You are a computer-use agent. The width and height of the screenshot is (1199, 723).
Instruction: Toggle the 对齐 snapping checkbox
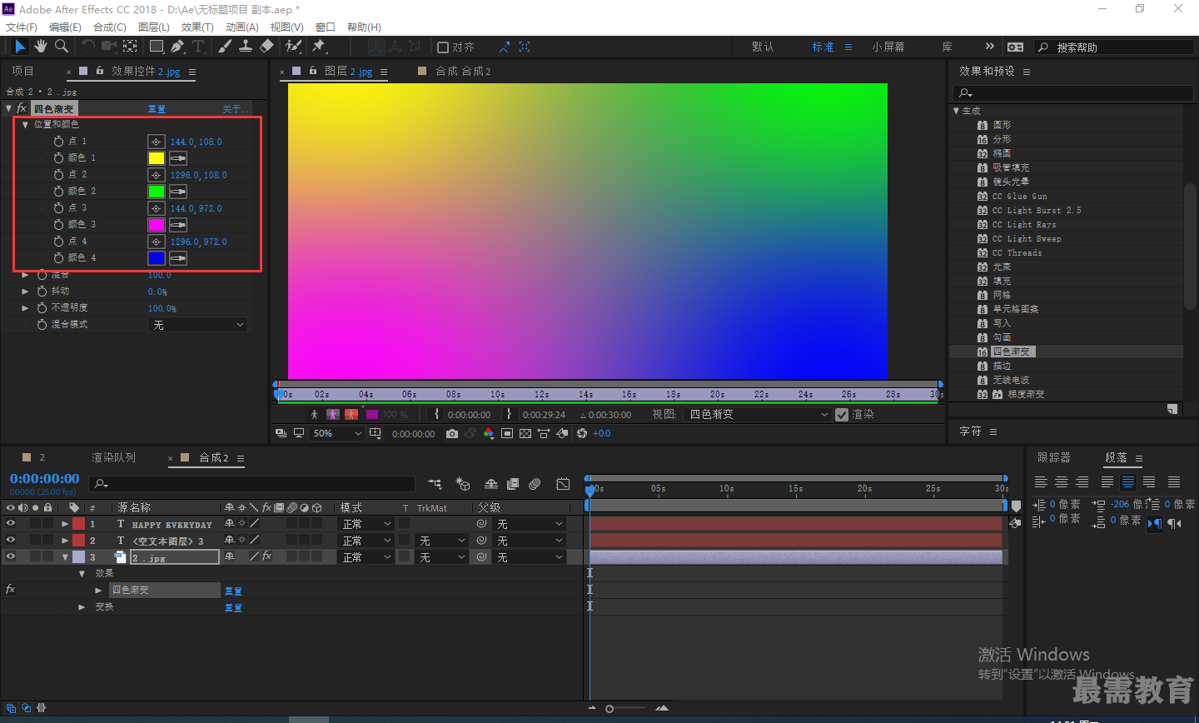pos(443,47)
